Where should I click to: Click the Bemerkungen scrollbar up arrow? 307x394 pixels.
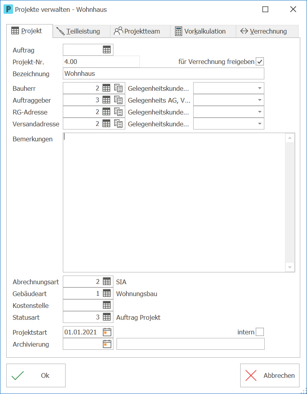[x=290, y=138]
